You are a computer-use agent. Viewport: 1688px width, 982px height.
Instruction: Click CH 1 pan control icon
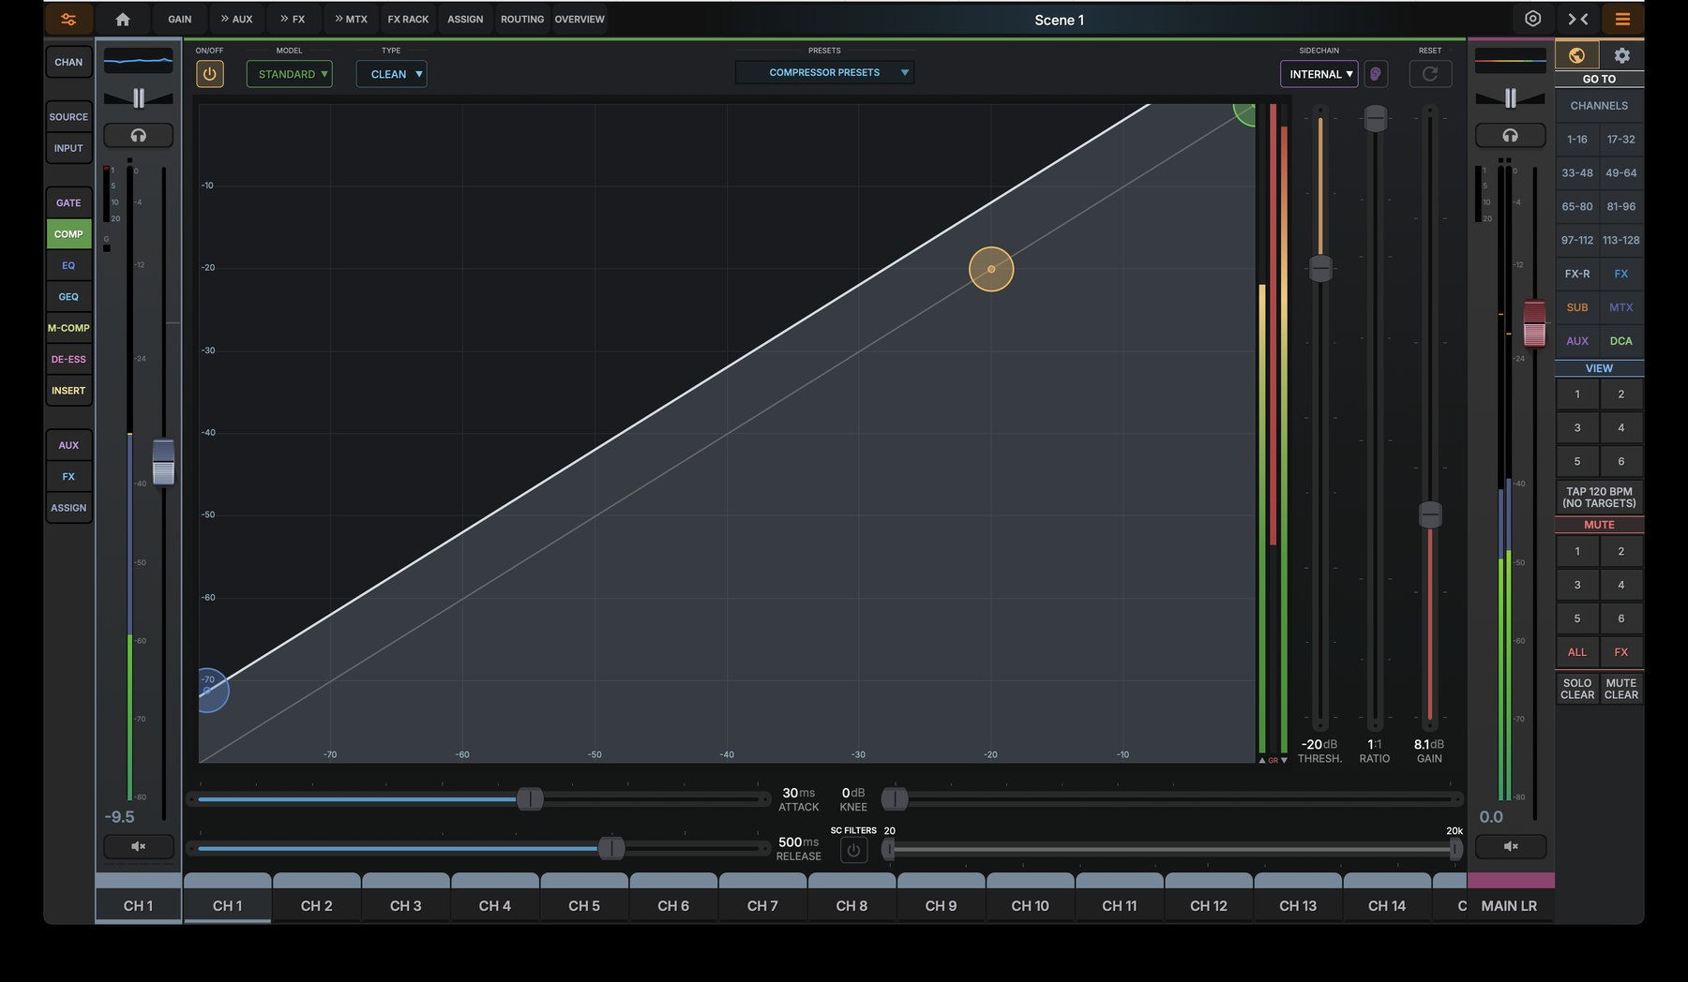pos(138,97)
